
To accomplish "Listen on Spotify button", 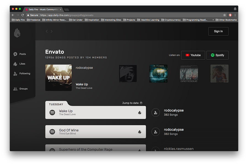I will pos(217,55).
